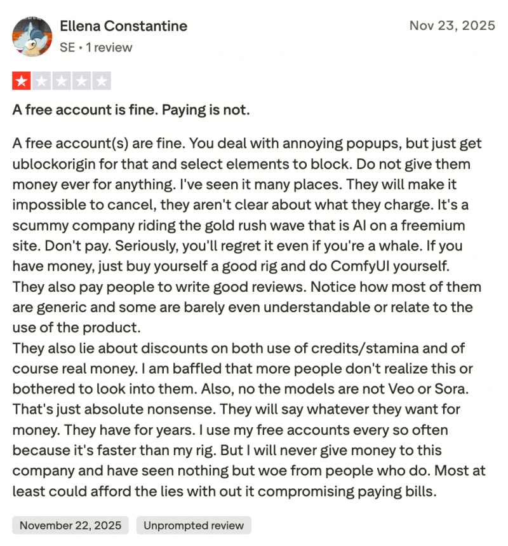Click the "Unprompted review" badge
This screenshot has width=508, height=546.
point(194,525)
